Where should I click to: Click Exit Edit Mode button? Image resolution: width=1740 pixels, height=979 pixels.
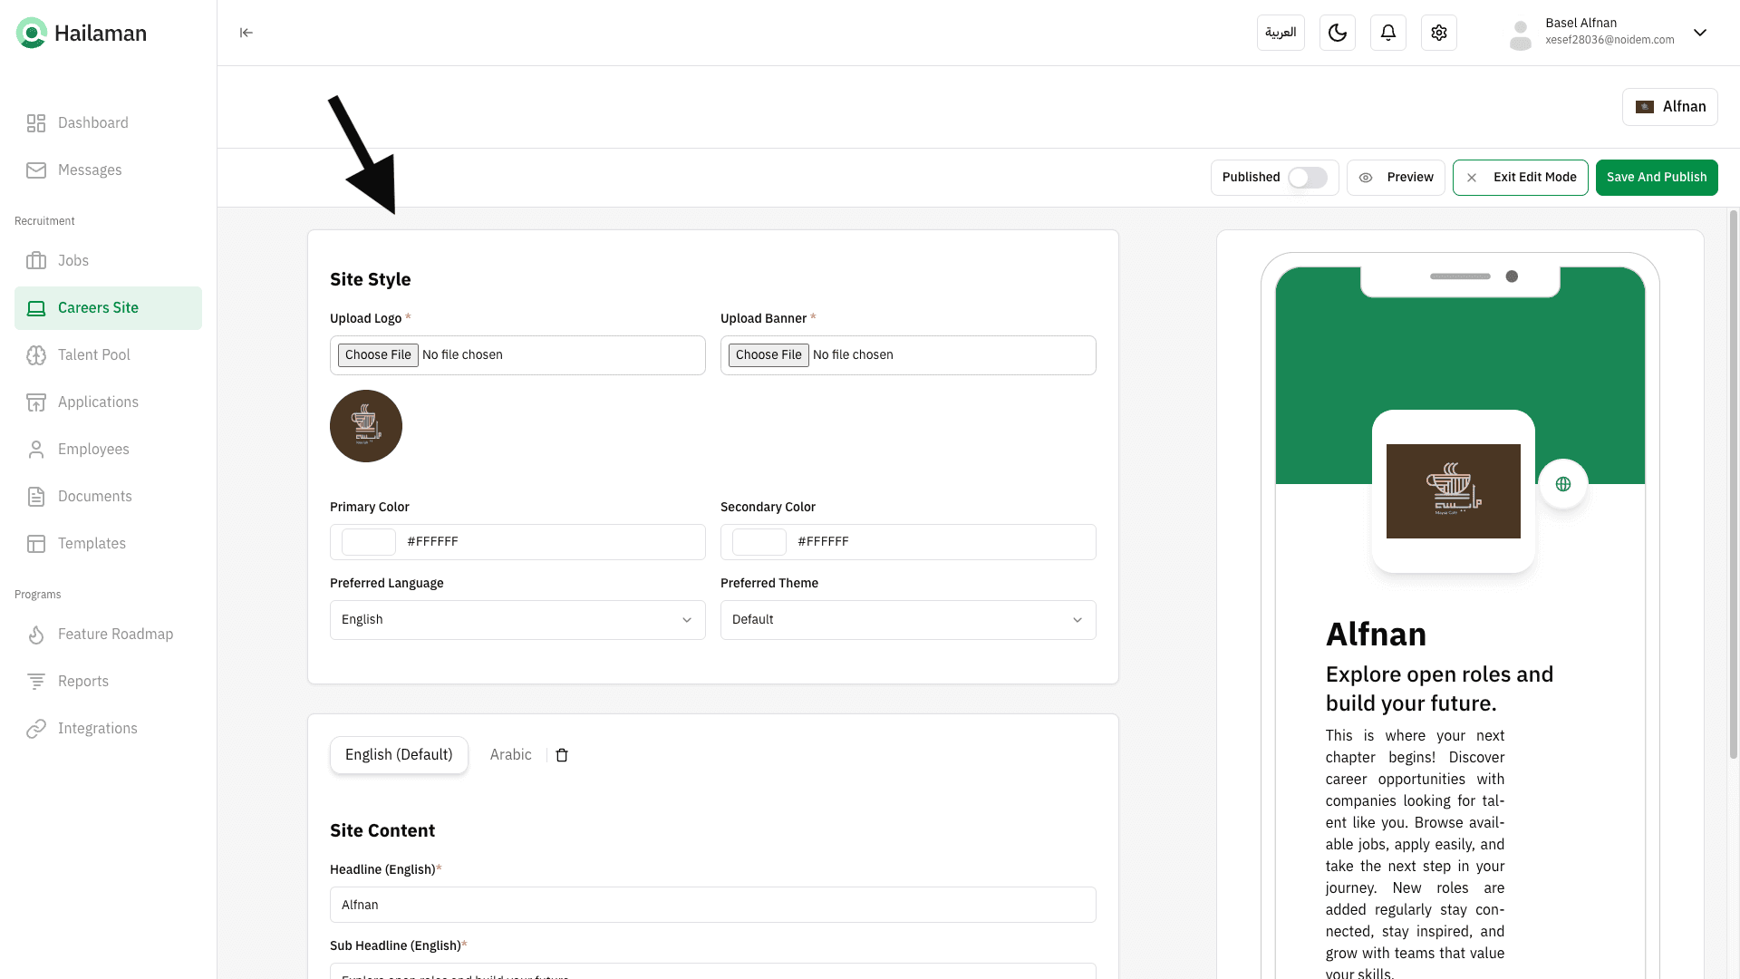1520,178
